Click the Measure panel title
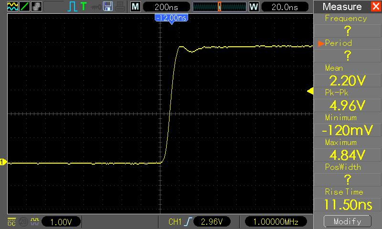 [x=342, y=7]
